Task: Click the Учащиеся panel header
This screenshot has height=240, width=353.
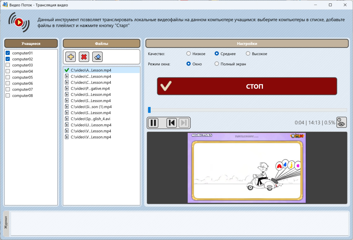Action: click(31, 44)
